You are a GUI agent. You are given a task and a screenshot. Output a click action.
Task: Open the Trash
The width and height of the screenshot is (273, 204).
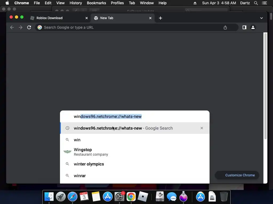click(x=224, y=197)
